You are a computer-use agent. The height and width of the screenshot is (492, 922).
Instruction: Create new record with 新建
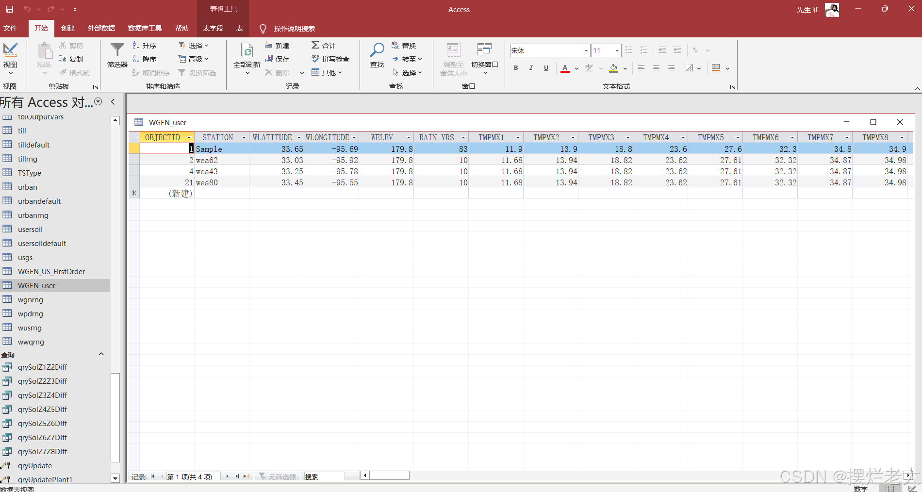[x=277, y=46]
